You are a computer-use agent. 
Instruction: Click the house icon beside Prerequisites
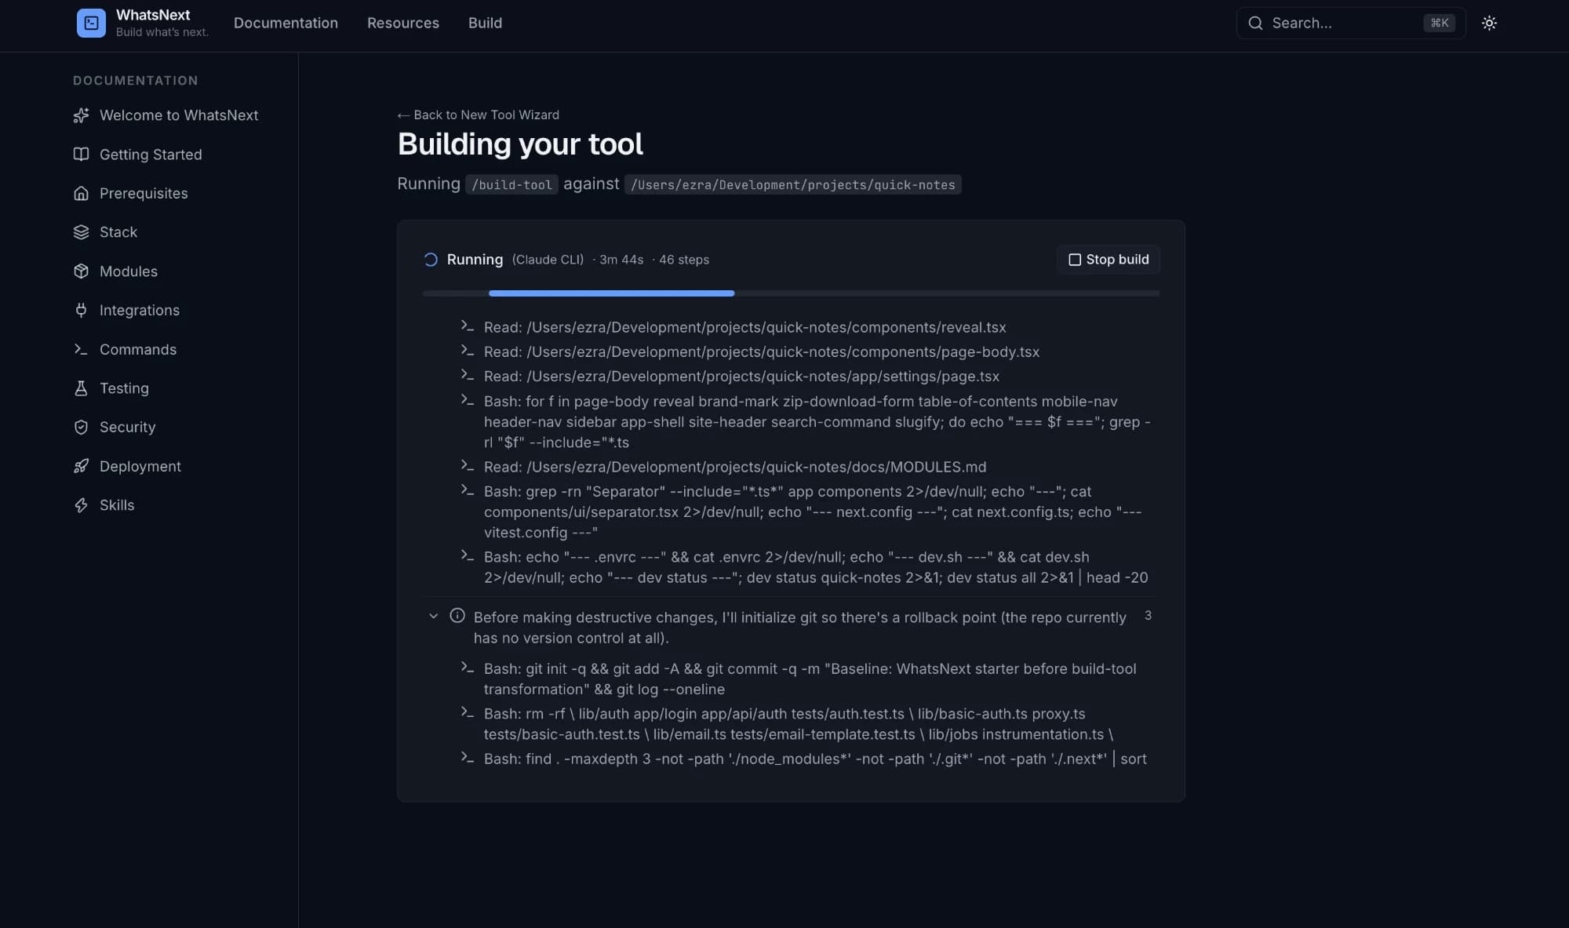coord(81,193)
